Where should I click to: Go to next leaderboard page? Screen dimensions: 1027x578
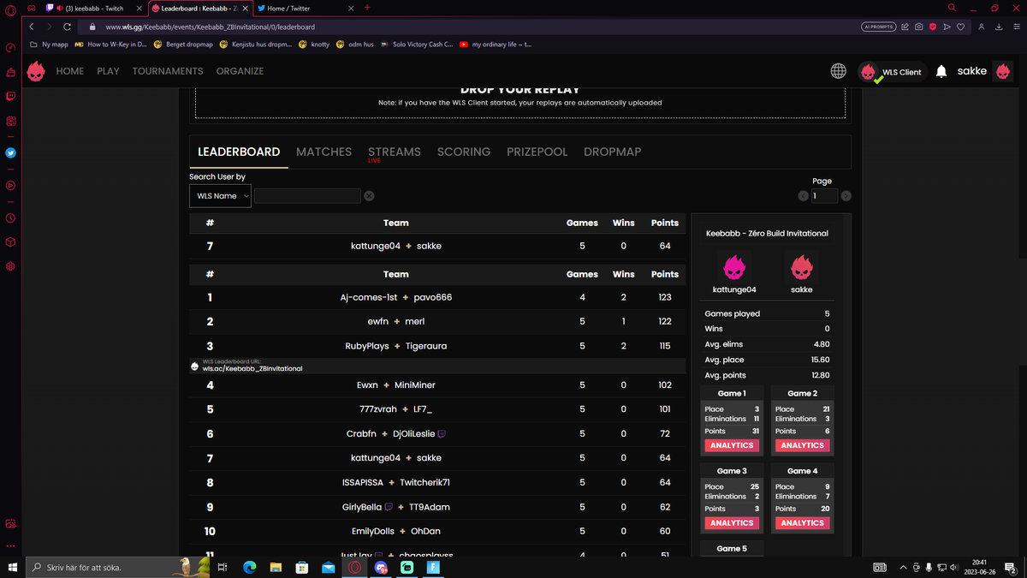pos(846,196)
